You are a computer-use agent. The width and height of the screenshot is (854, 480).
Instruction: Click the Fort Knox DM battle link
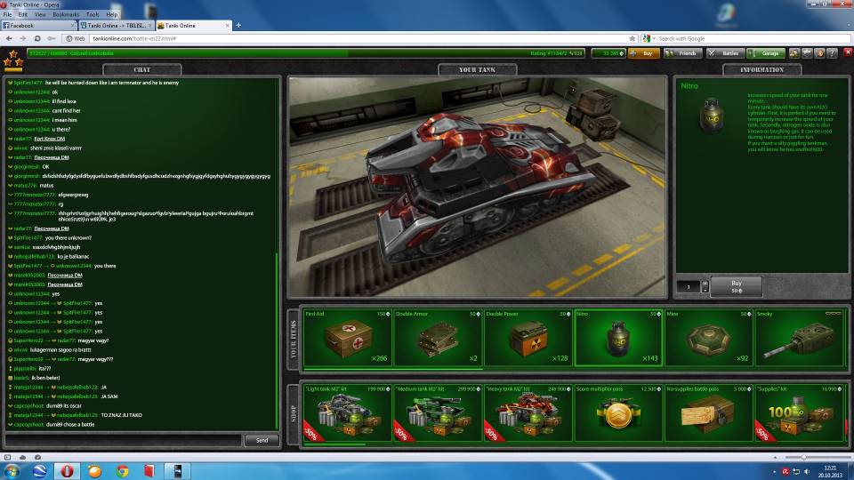click(50, 139)
